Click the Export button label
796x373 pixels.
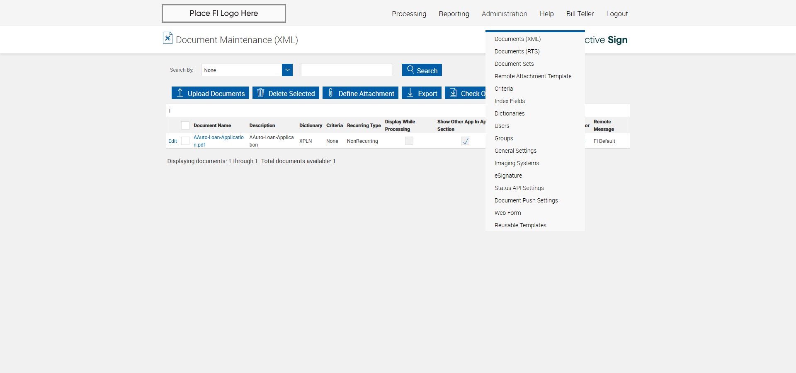click(x=427, y=94)
